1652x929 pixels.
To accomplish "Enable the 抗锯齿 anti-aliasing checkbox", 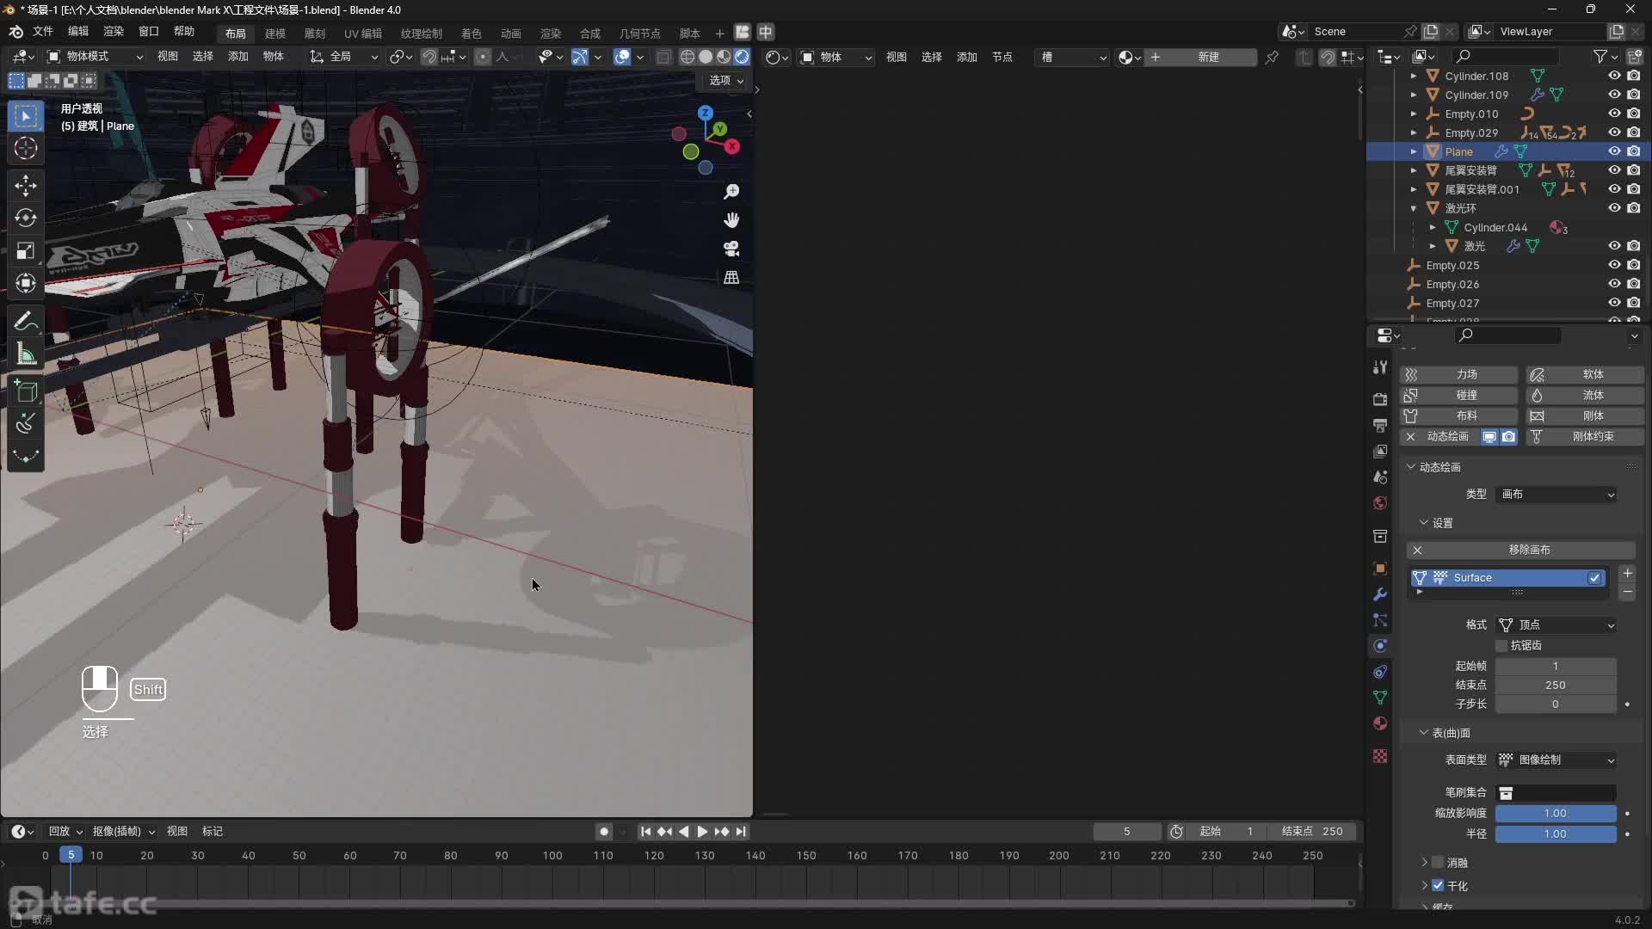I will tap(1502, 645).
